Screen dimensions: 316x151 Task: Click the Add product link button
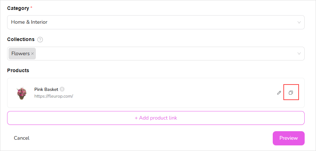tap(156, 118)
